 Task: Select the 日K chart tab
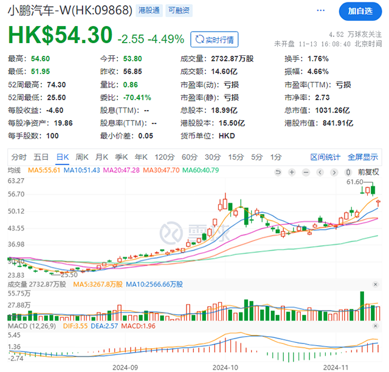click(63, 157)
